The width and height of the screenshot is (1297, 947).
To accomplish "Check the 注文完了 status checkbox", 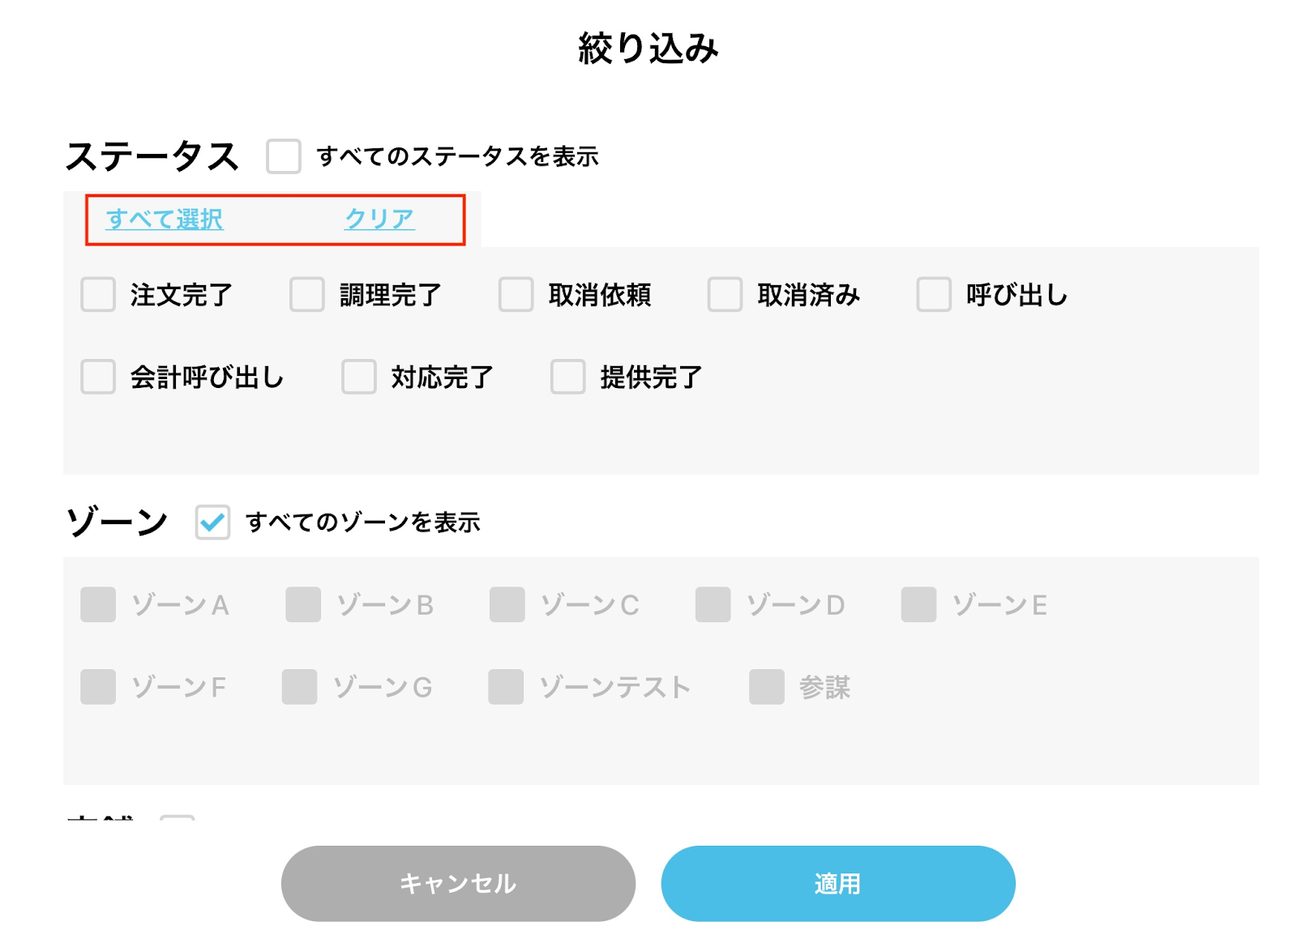I will (98, 295).
